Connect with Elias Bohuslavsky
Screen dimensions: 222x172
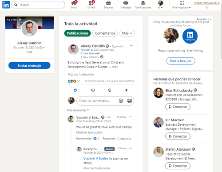point(178,107)
